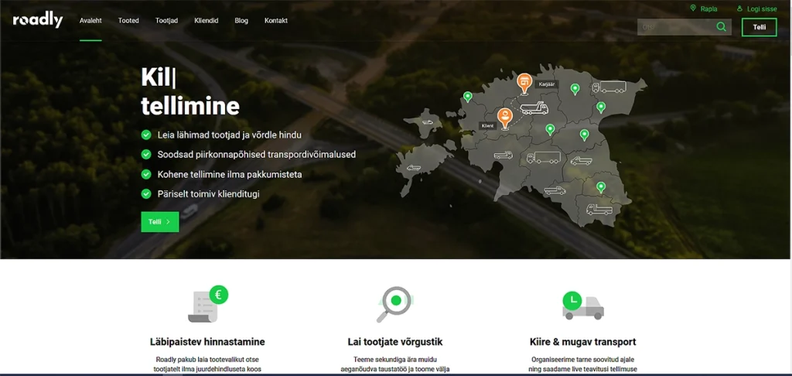Click the dump truck icon near Karjäär
The width and height of the screenshot is (792, 376).
pyautogui.click(x=534, y=108)
